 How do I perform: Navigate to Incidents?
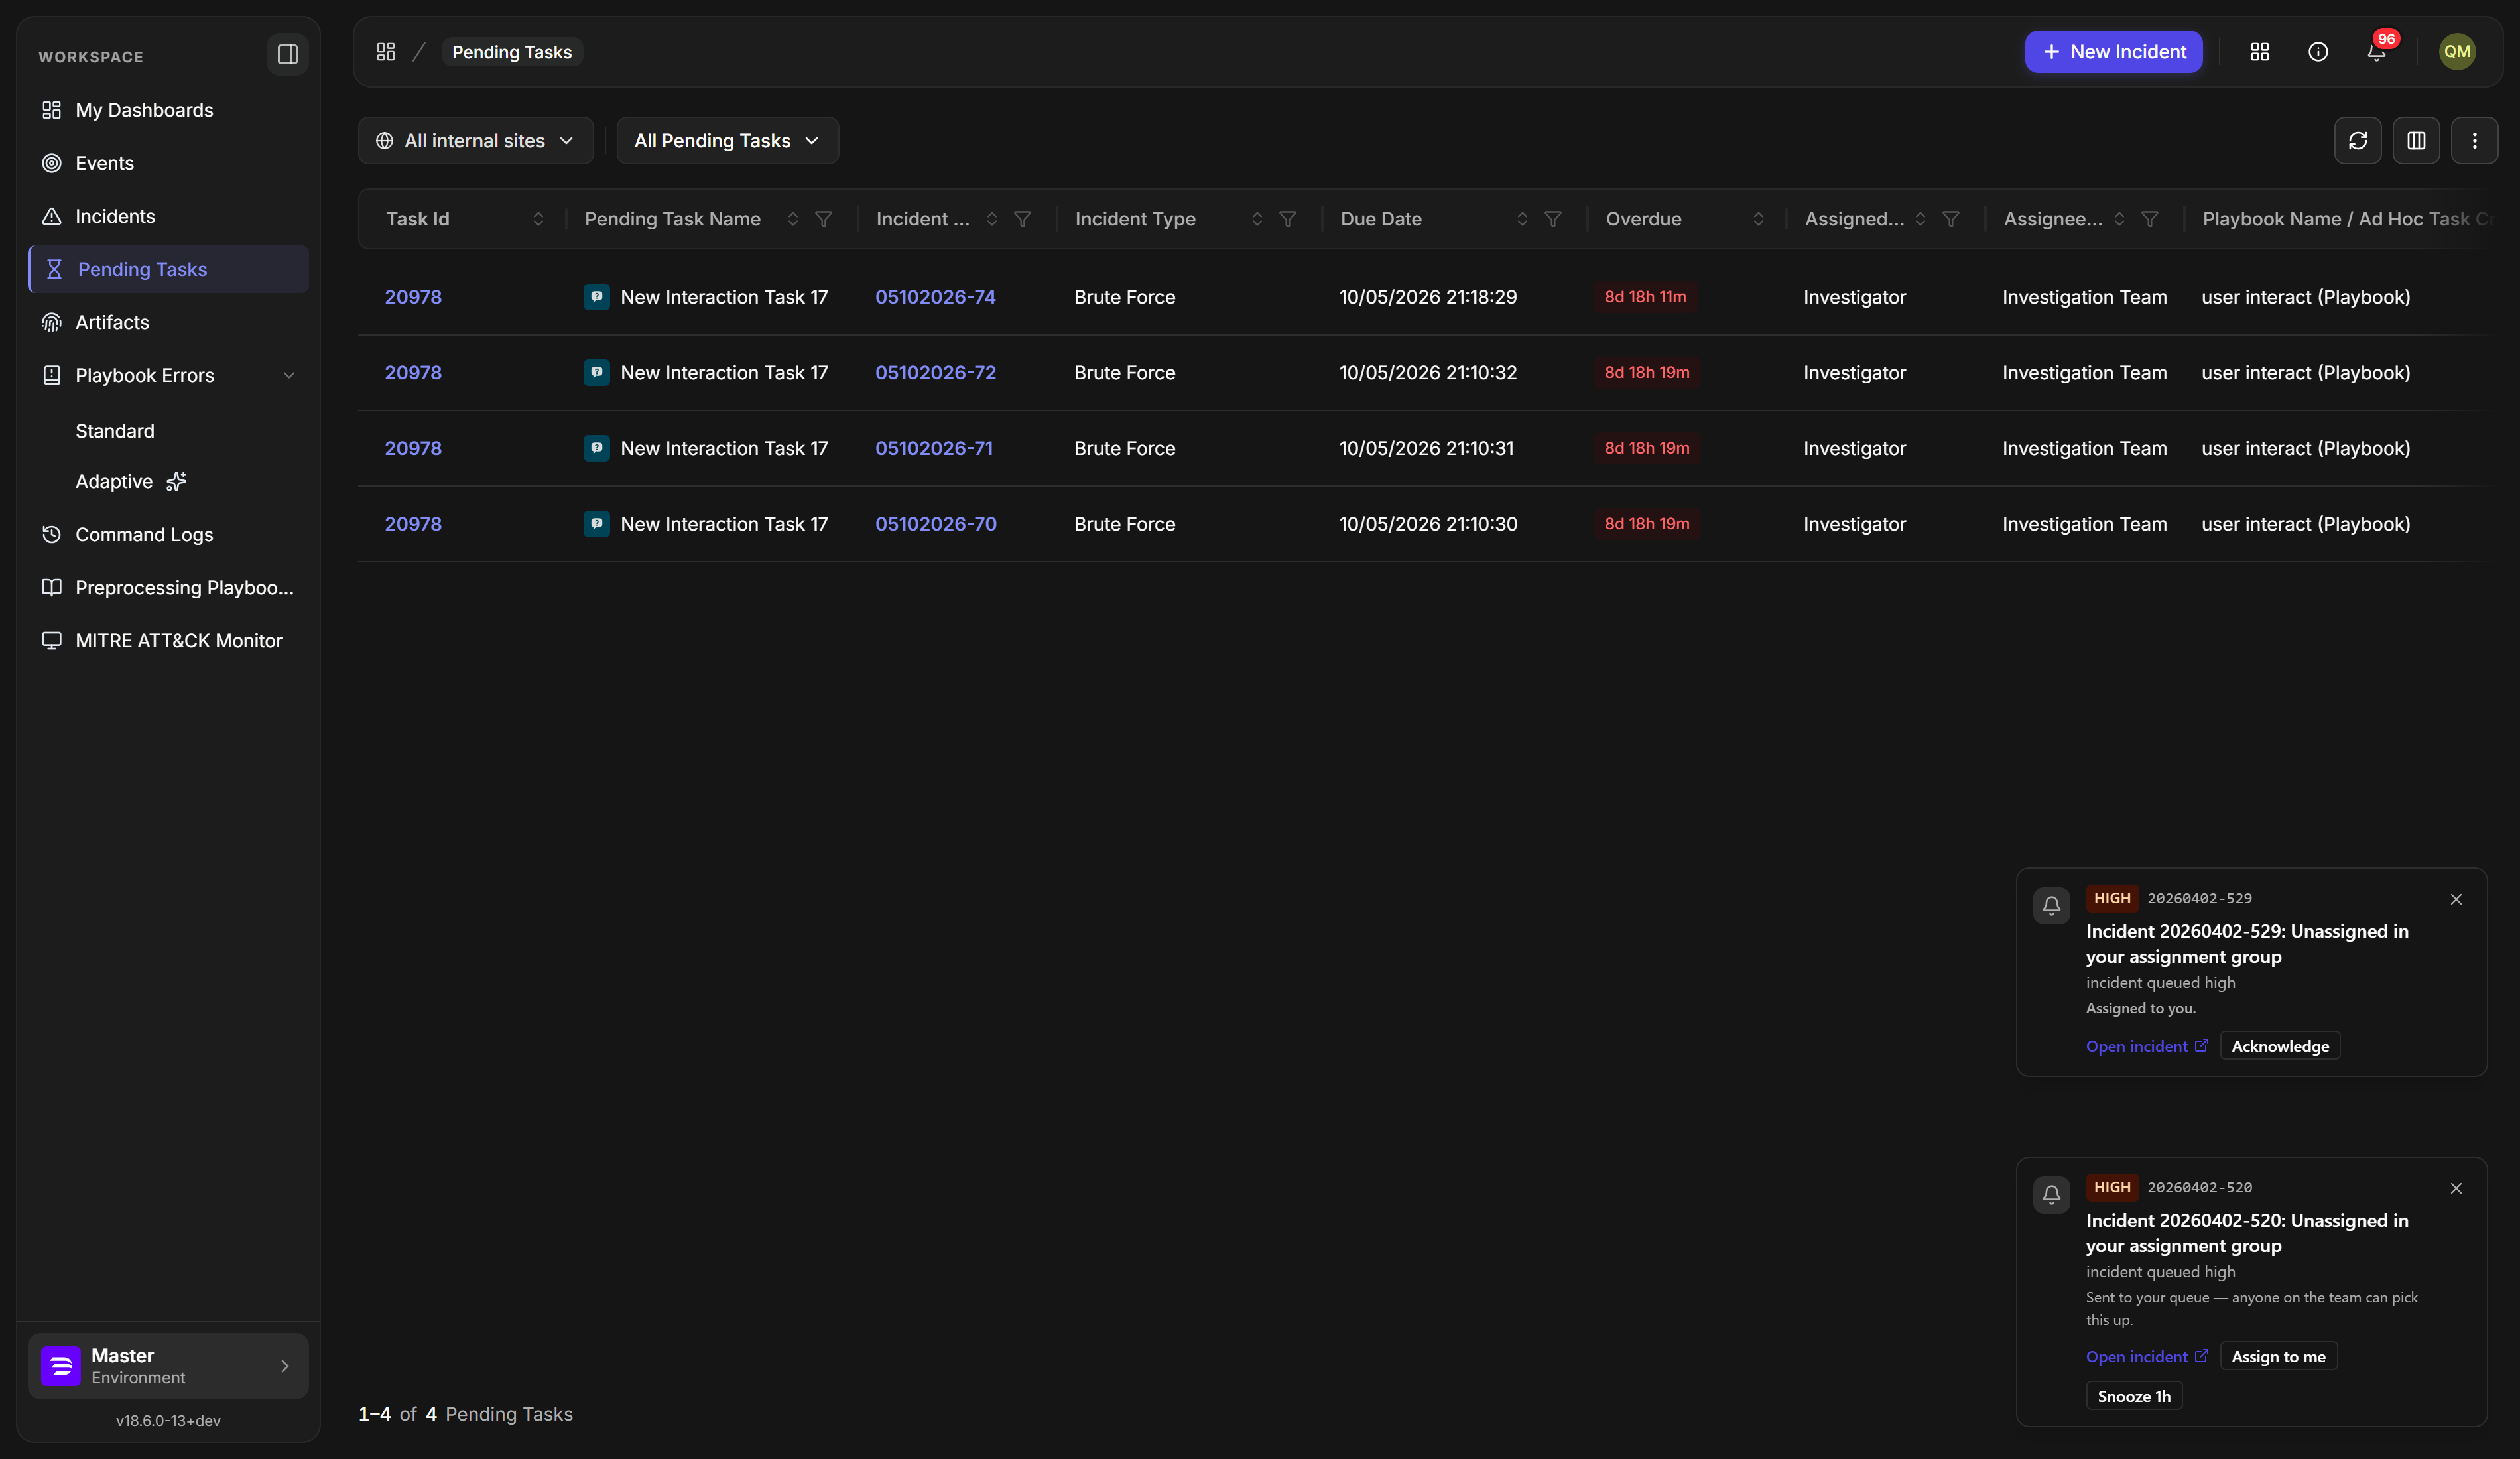(169, 216)
